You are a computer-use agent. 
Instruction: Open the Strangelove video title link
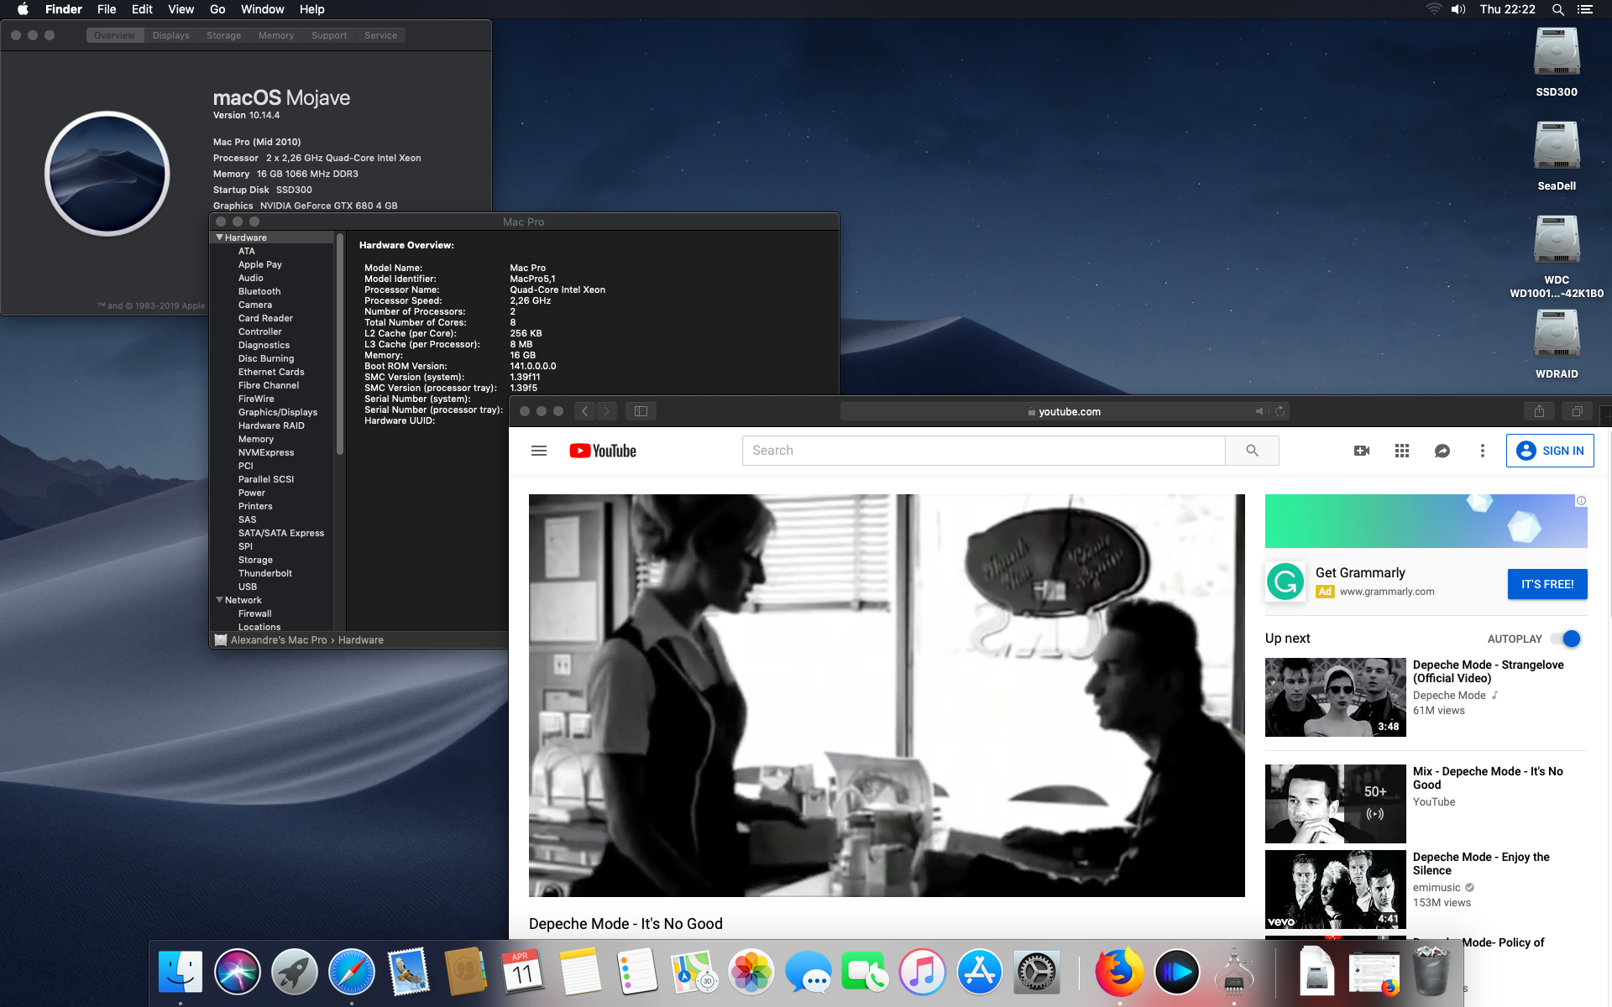point(1489,671)
